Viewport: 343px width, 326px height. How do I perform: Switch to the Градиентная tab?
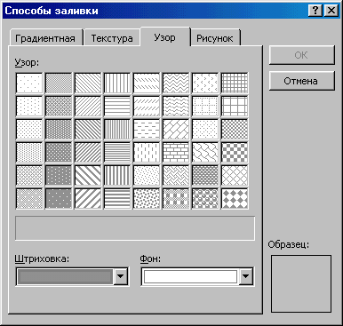pos(45,38)
